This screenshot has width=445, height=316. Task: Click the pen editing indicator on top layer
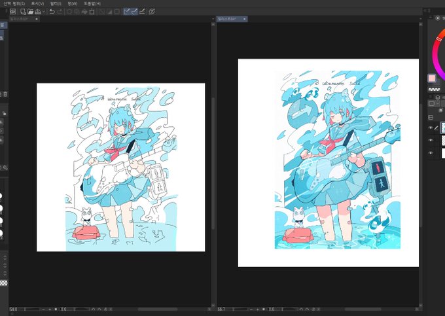[436, 128]
